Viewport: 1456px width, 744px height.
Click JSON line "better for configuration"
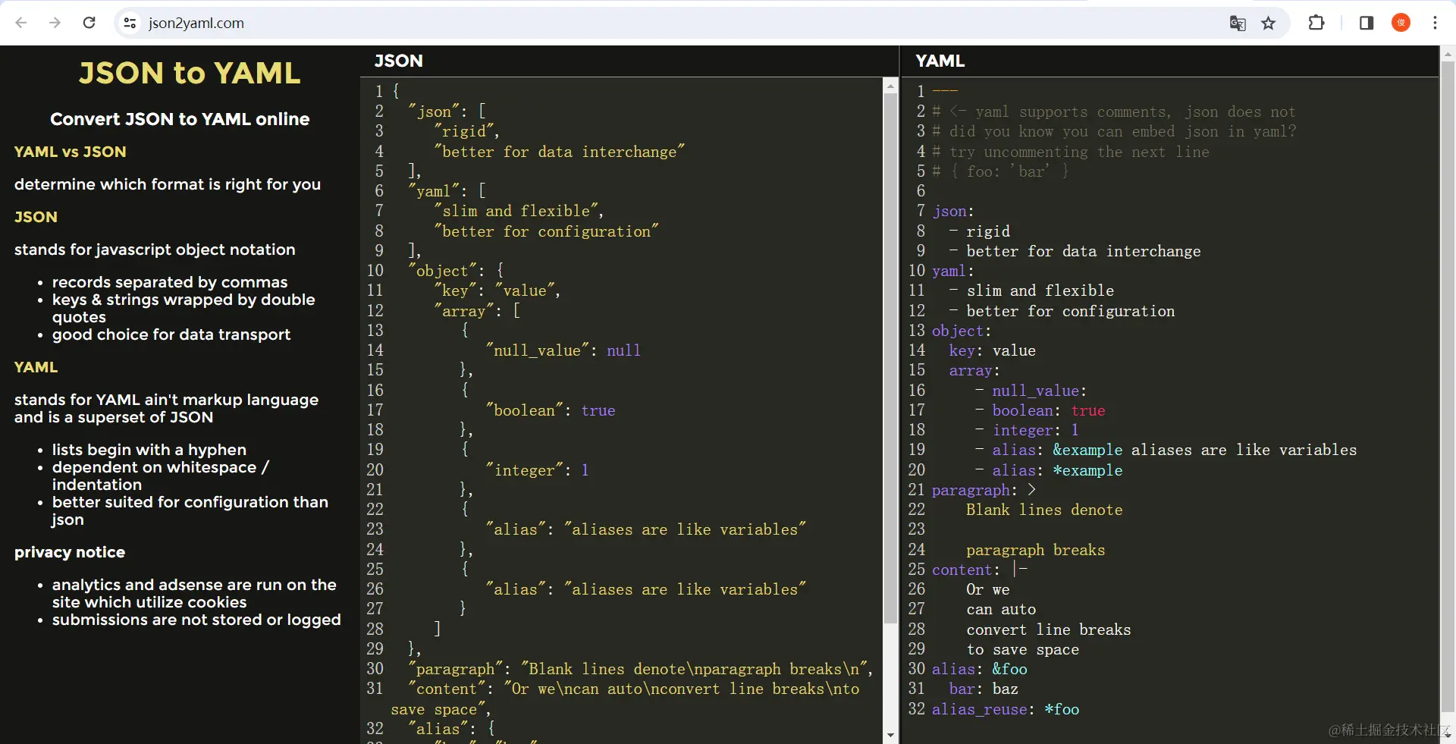546,231
